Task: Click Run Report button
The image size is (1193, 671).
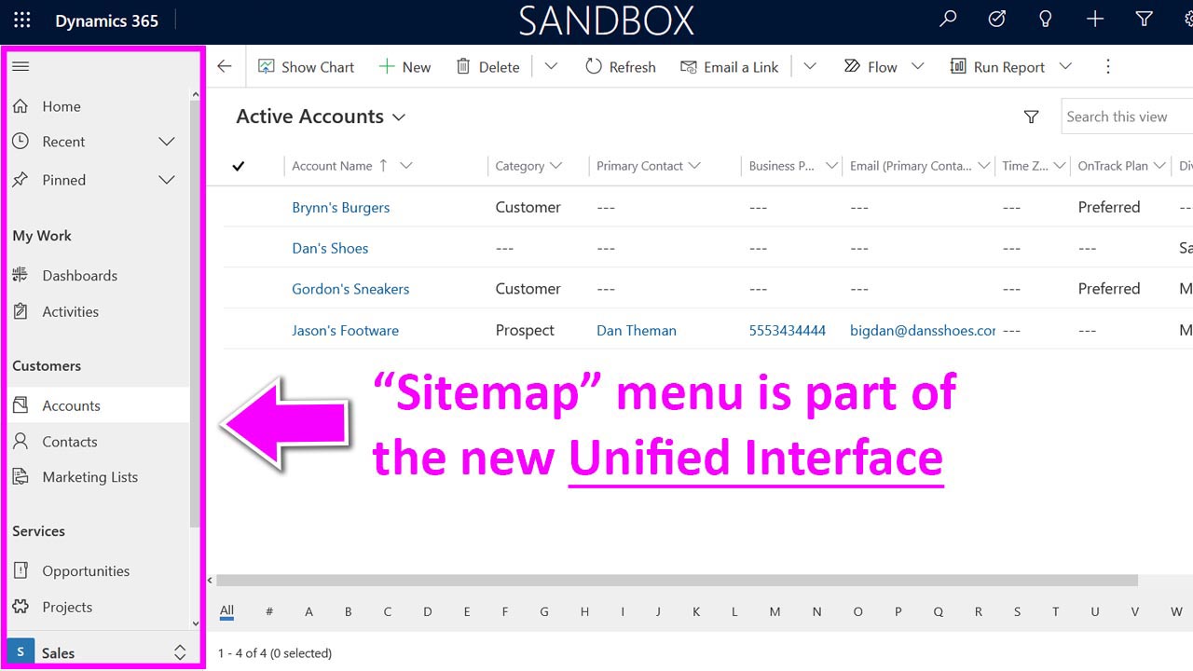Action: point(997,67)
